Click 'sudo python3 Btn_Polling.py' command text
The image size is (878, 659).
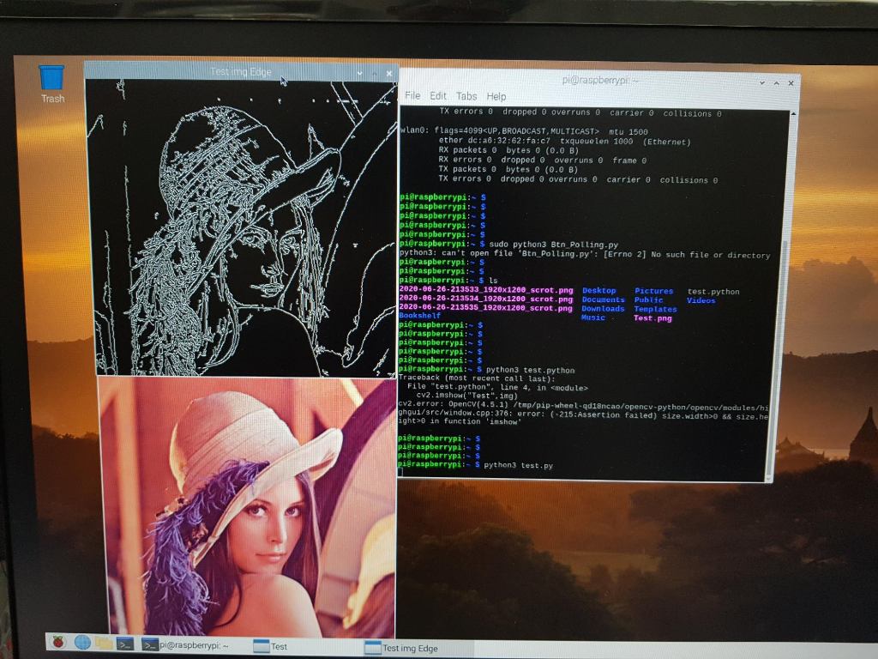[553, 245]
